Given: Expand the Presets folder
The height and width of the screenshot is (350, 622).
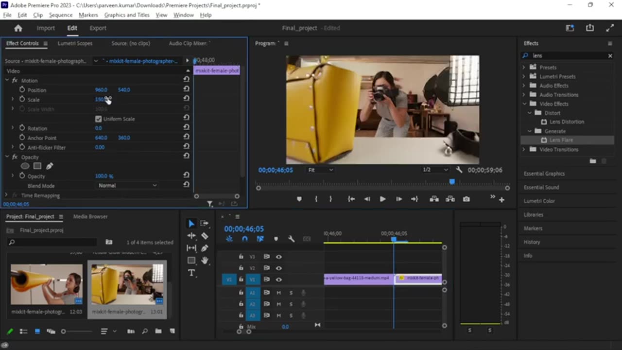Looking at the screenshot, I should tap(524, 67).
